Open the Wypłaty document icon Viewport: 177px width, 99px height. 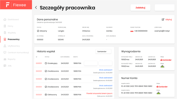[x=5, y=33]
